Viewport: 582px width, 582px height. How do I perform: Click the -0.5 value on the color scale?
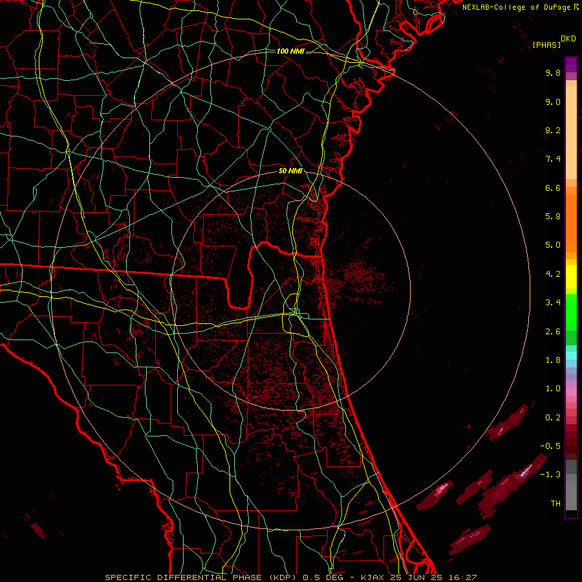[x=550, y=446]
